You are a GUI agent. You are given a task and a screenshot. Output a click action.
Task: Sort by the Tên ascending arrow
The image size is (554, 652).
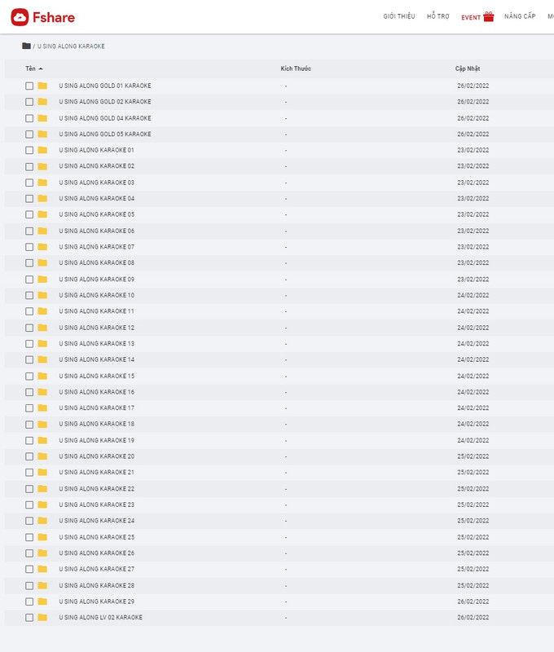(x=41, y=68)
